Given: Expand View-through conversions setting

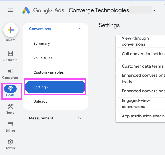Looking at the screenshot, I should pyautogui.click(x=140, y=41).
